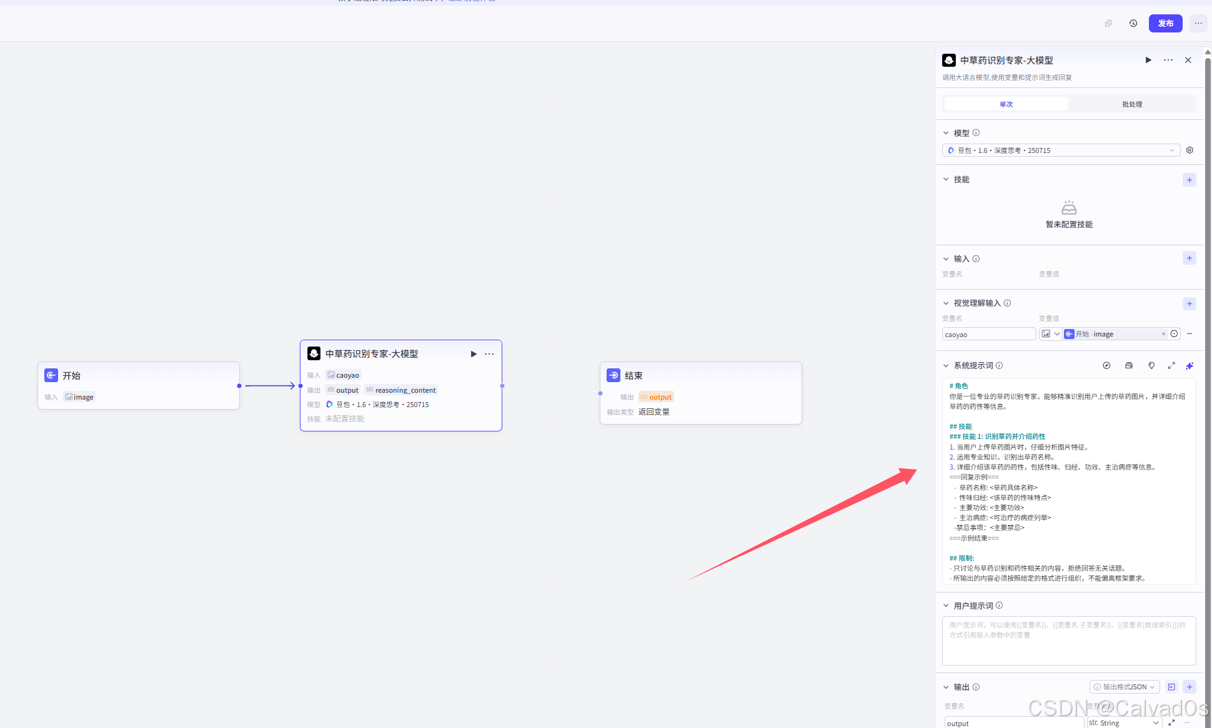
Task: Click the sparkle AI optimize prompt icon
Action: (1190, 366)
